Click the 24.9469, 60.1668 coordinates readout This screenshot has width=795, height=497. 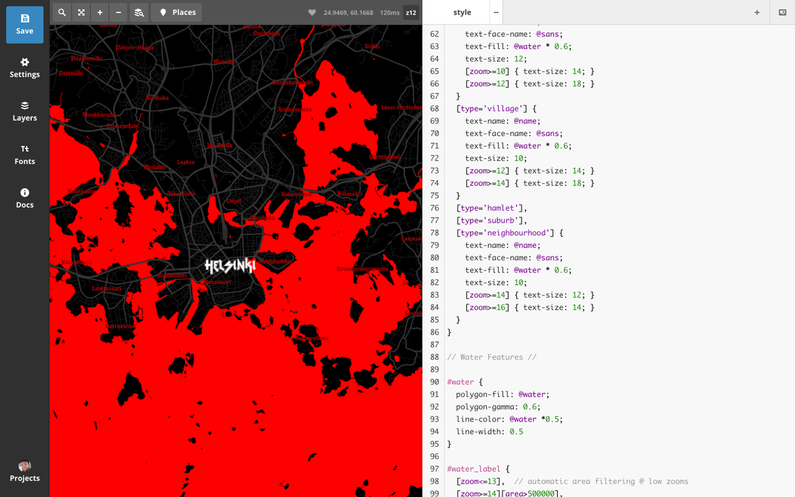point(348,13)
